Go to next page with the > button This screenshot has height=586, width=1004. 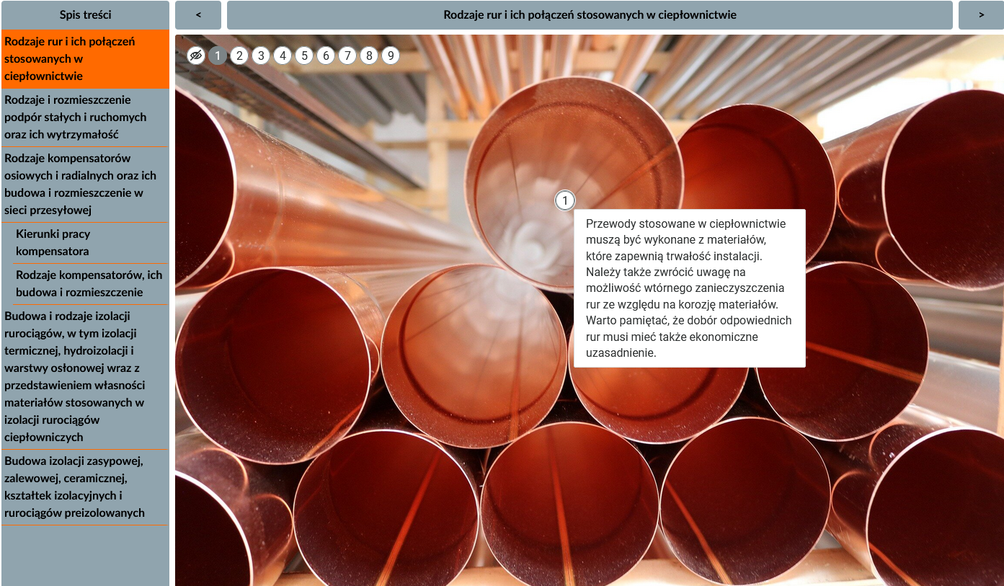[x=981, y=15]
